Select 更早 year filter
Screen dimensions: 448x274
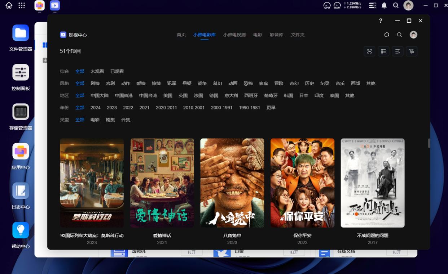(271, 108)
